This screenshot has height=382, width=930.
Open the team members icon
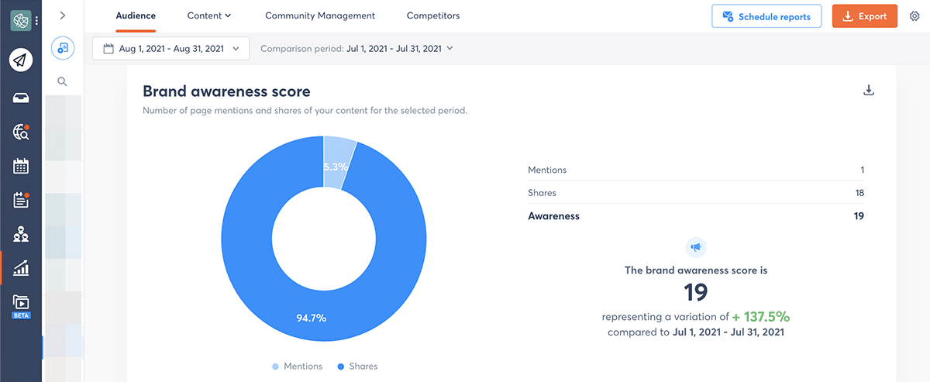pos(21,234)
